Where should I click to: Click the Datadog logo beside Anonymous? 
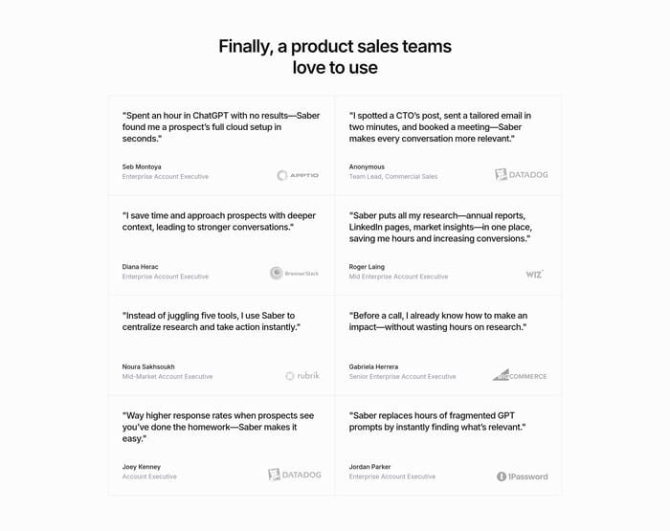[x=522, y=175]
